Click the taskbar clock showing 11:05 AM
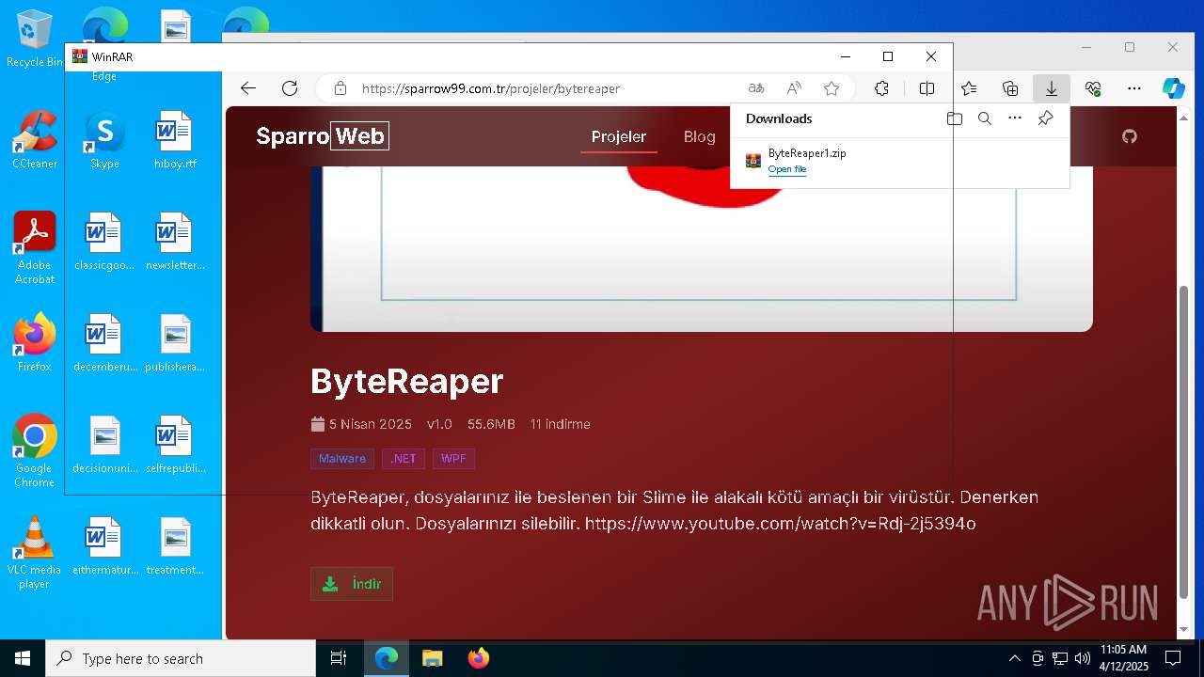Image resolution: width=1204 pixels, height=677 pixels. tap(1124, 658)
